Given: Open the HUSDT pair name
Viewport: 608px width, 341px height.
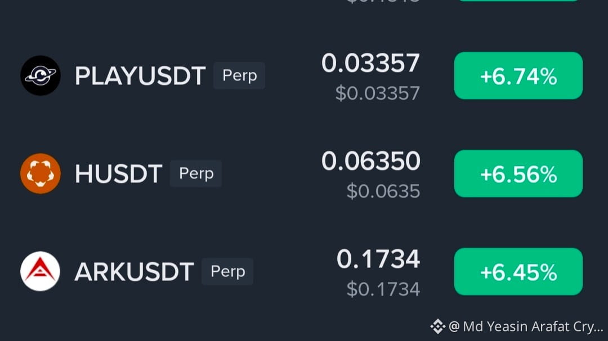Looking at the screenshot, I should 118,174.
